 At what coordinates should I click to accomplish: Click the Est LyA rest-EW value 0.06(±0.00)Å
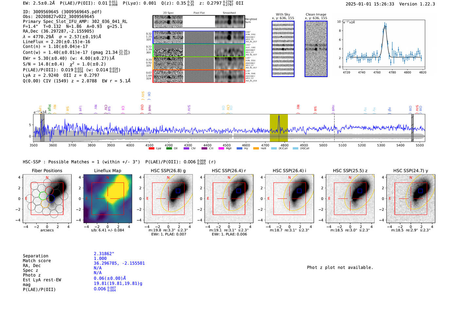click(110, 278)
